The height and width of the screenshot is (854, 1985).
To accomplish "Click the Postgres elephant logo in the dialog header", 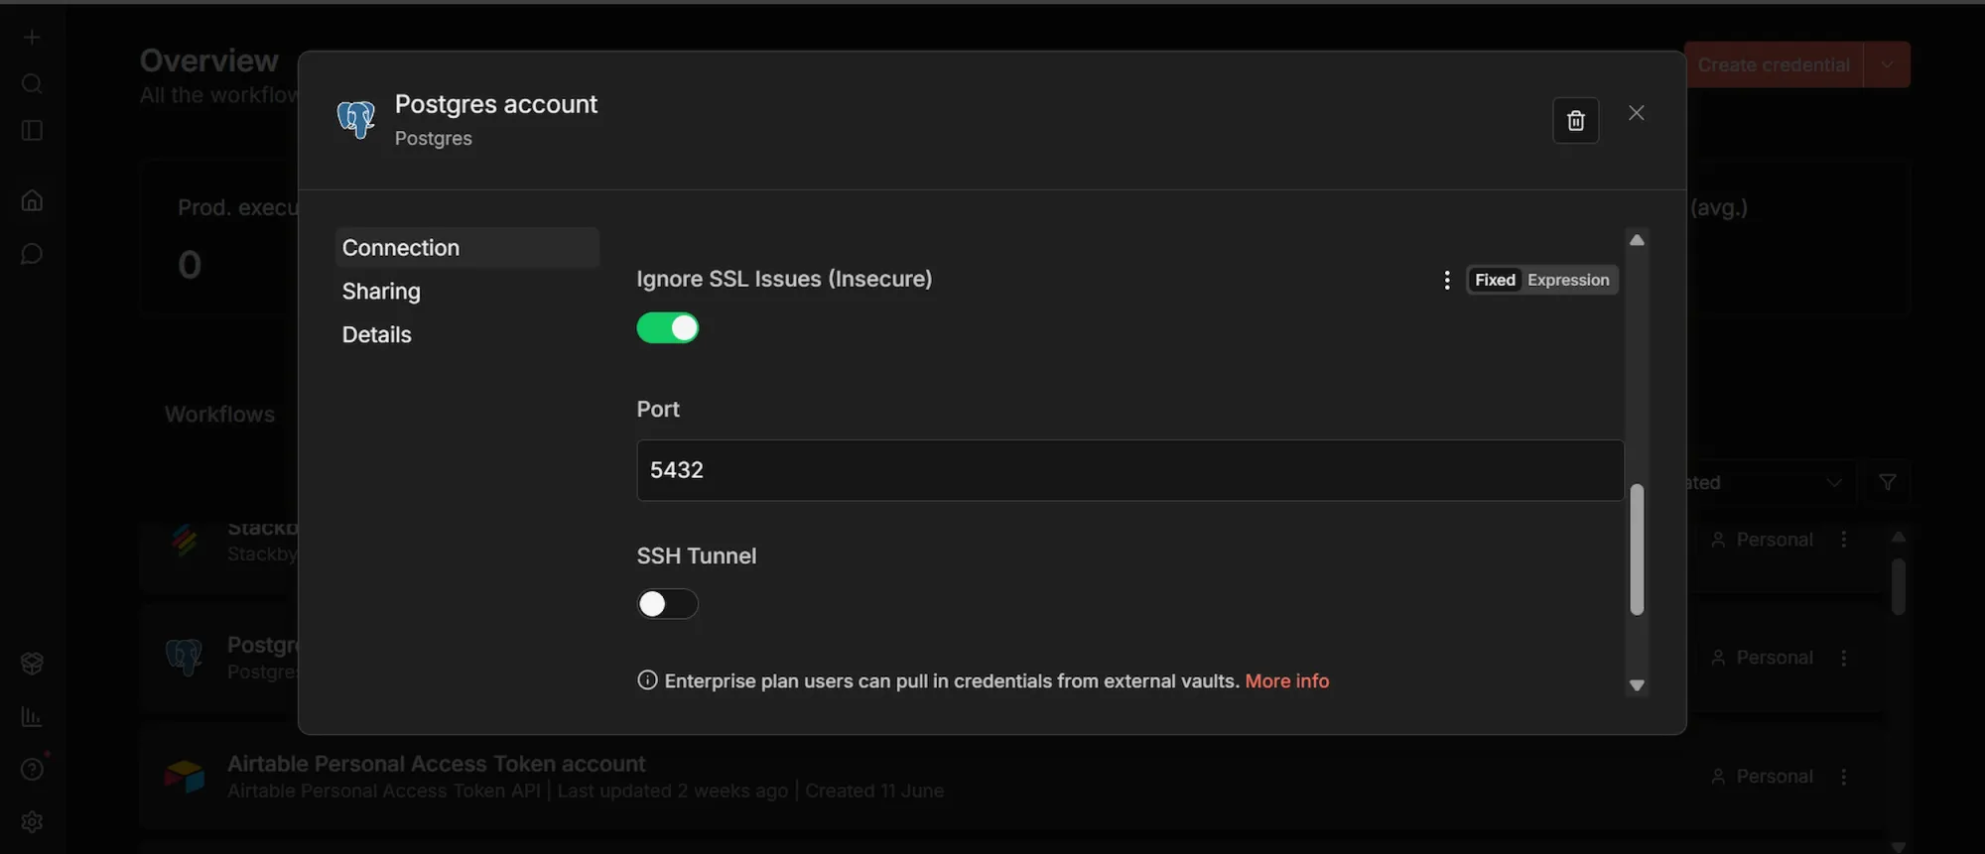I will click(x=356, y=120).
